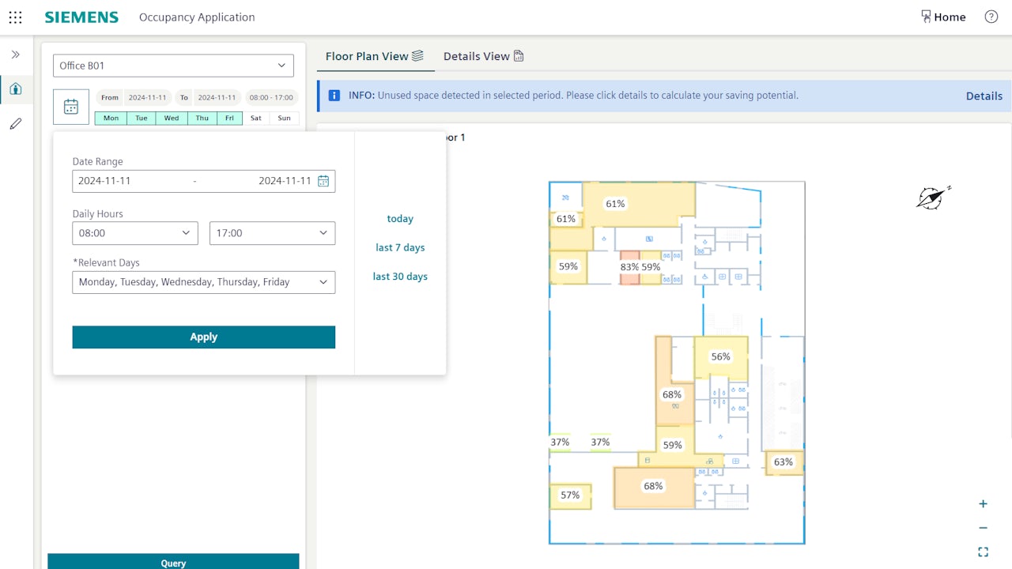This screenshot has height=569, width=1012.
Task: Click the start date 2024-11-11 in Date Range
Action: click(x=104, y=181)
